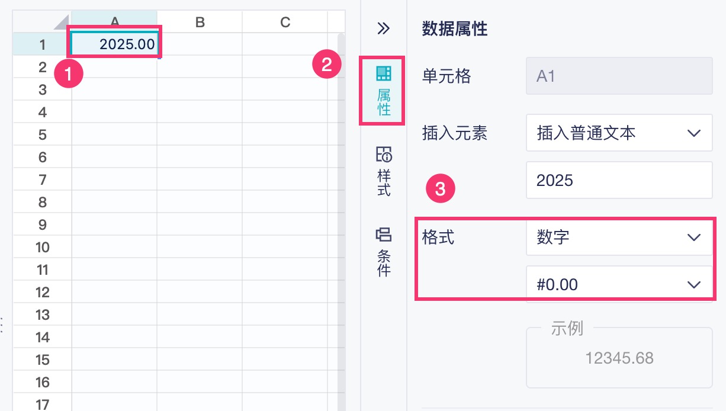Click the text field containing 2025
The width and height of the screenshot is (726, 411).
coord(619,180)
